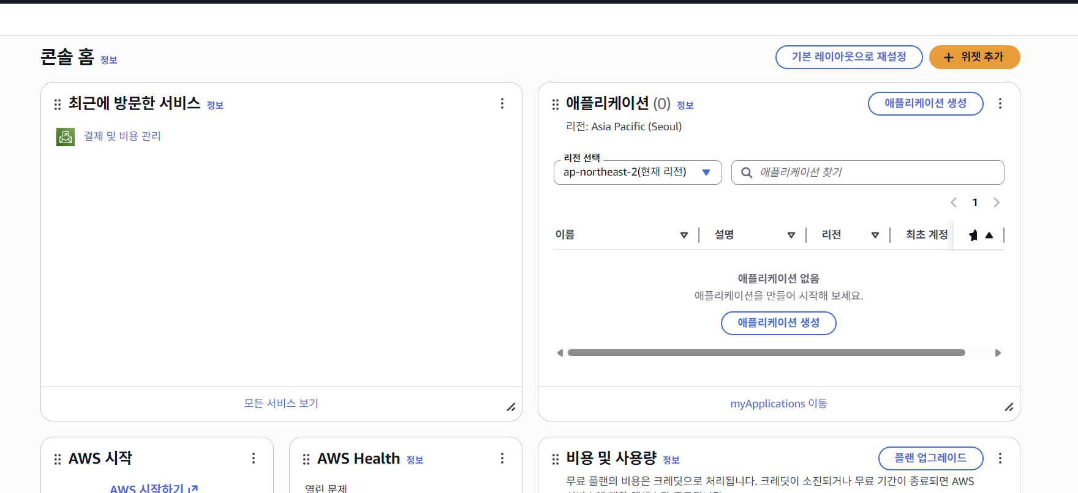Click the 최초 계정 column header
Image resolution: width=1078 pixels, height=493 pixels.
click(927, 235)
